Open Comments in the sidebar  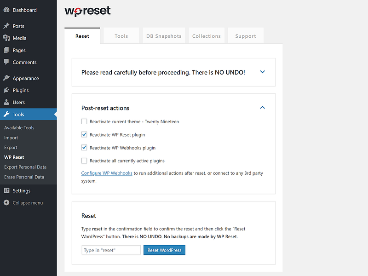click(x=28, y=62)
